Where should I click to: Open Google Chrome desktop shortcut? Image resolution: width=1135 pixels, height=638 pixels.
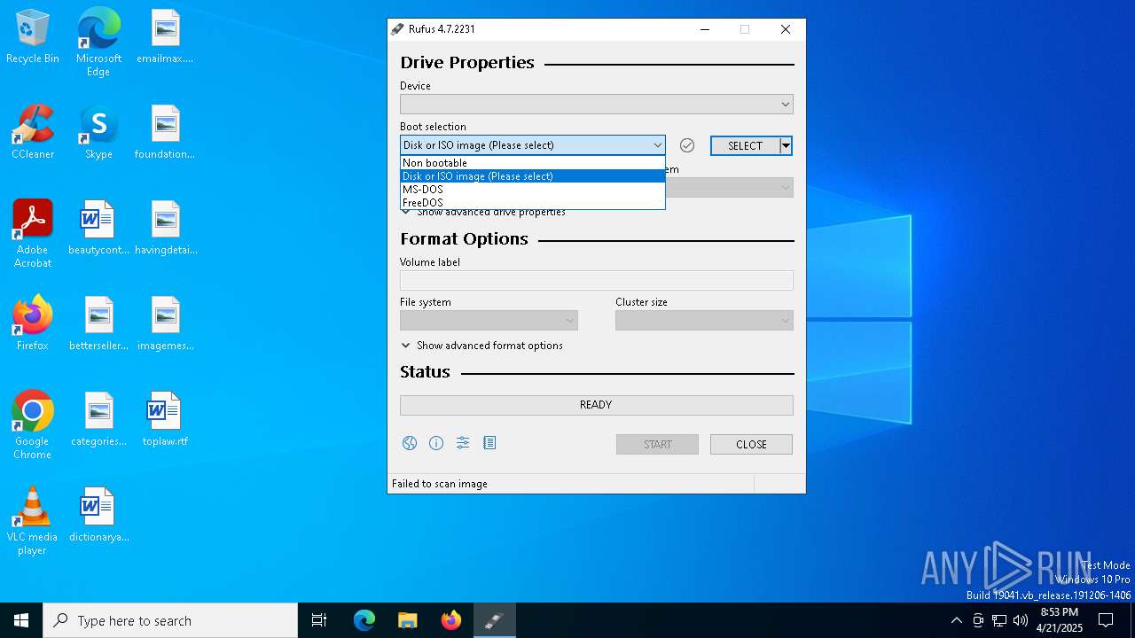coord(33,425)
